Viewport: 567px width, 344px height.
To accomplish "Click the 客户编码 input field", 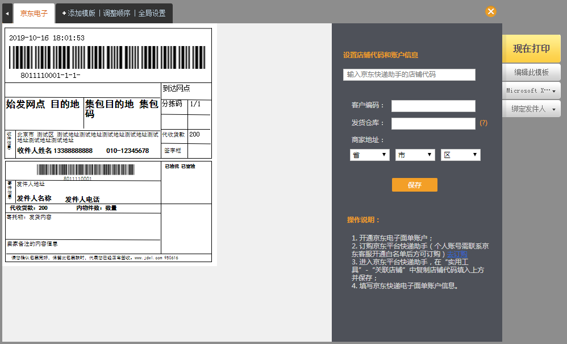I will click(433, 106).
